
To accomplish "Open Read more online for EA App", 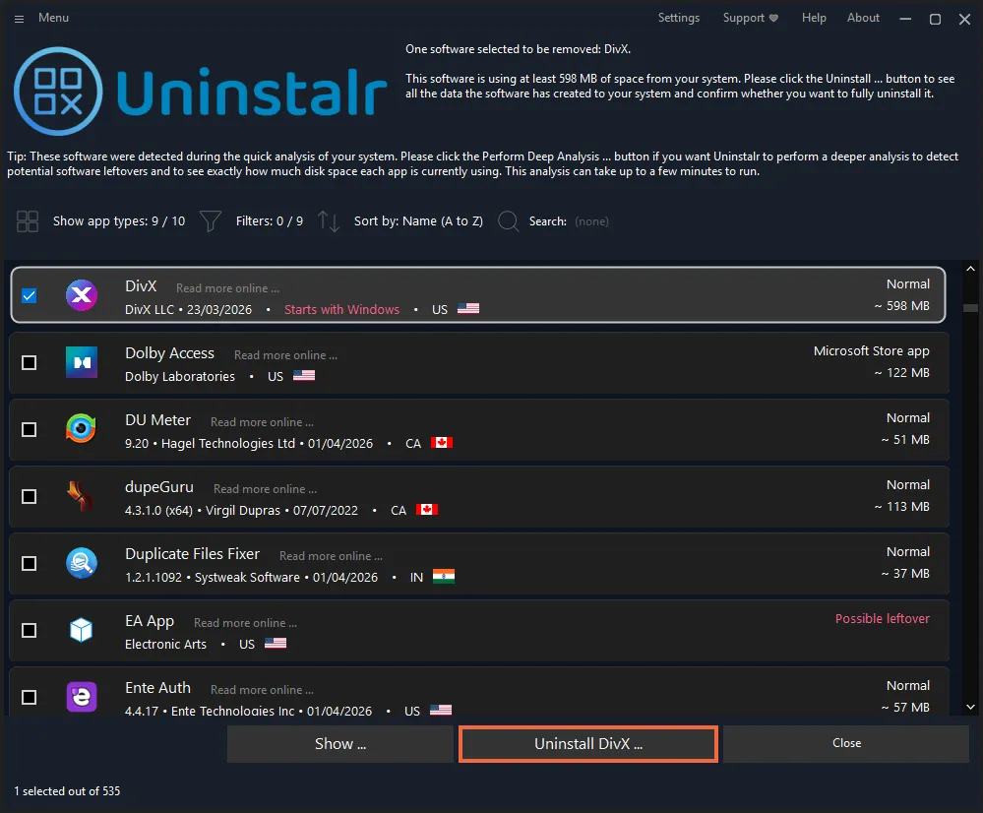I will click(x=245, y=623).
